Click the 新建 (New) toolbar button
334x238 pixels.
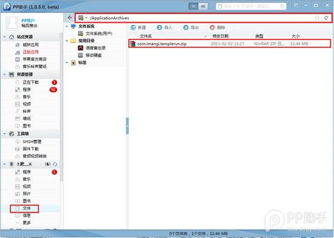click(x=138, y=27)
